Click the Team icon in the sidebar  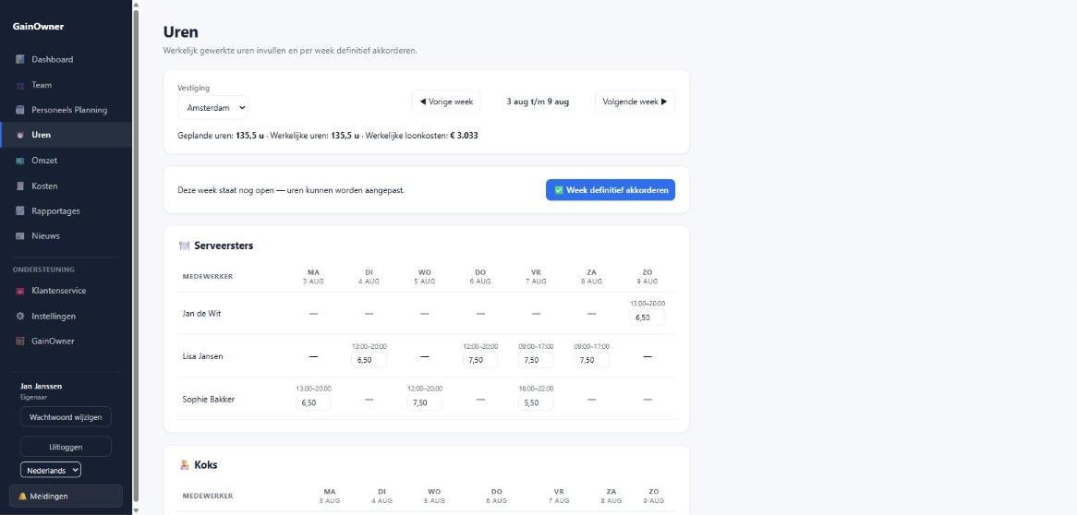[20, 85]
